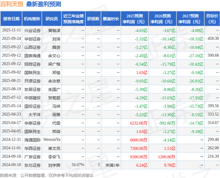Screen dimensions: 220x178
Task: Click 广发证券 institution name
Action: pyautogui.click(x=32, y=157)
